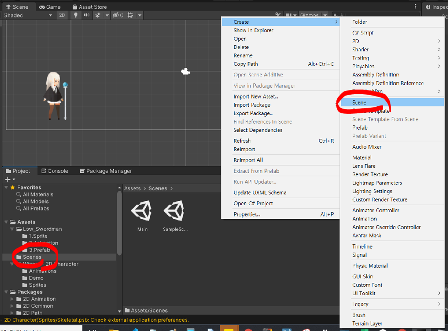Toggle scene audio speaker icon
448x331 pixels.
[x=87, y=15]
